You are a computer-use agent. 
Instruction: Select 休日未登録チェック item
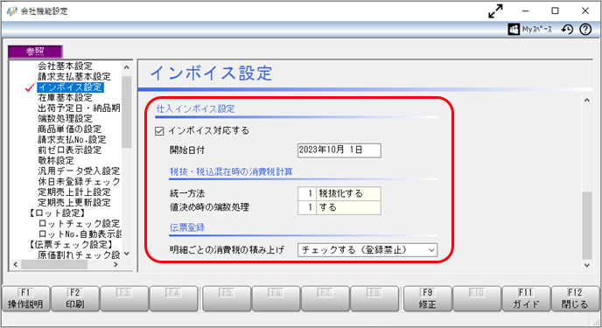point(79,181)
